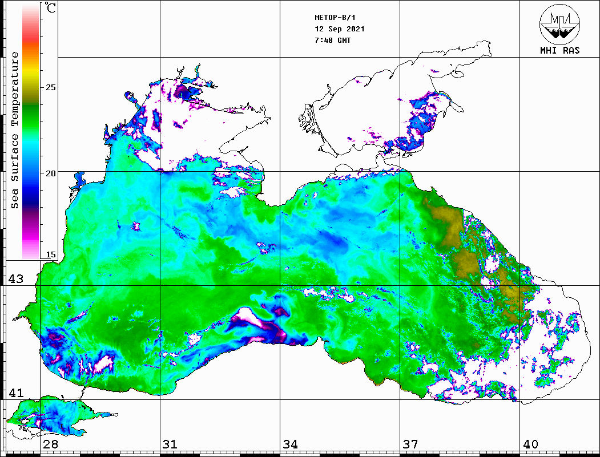Click the '°C' unit label
Screen dimensions: 600x457
click(50, 7)
